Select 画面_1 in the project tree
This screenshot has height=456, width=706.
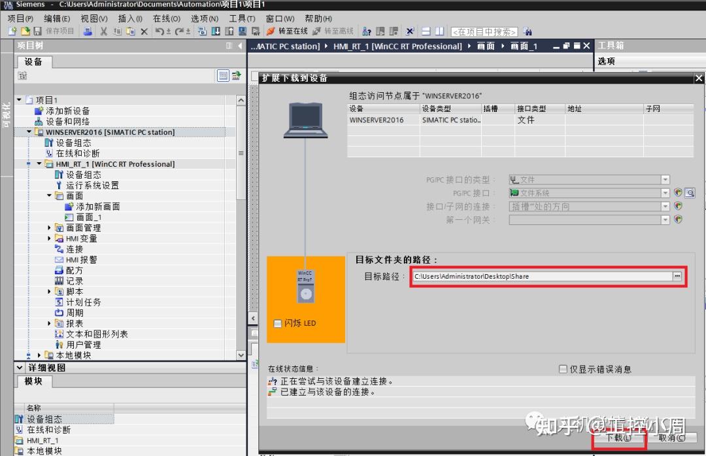[89, 217]
